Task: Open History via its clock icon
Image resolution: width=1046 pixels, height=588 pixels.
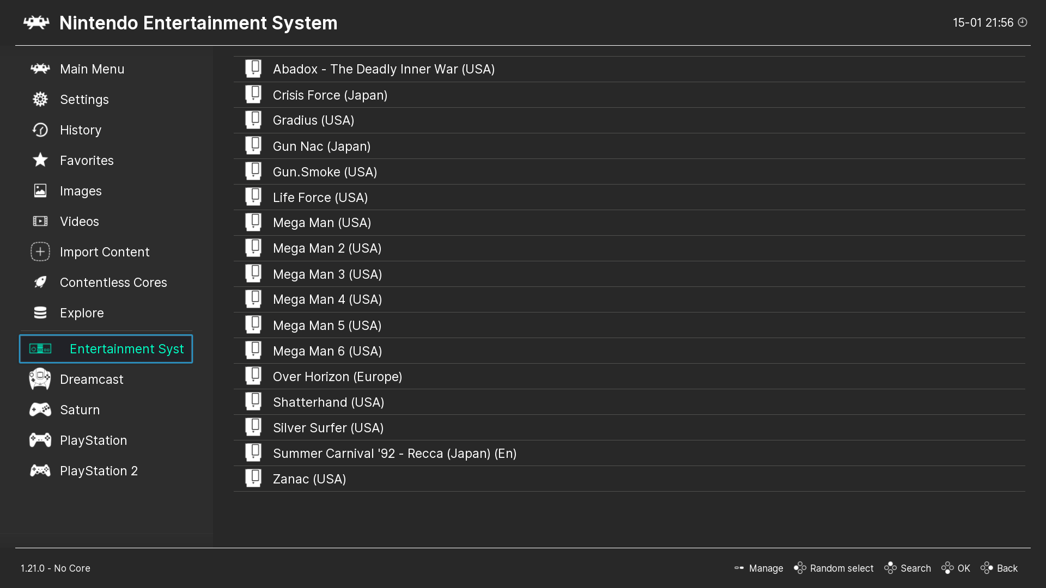Action: 40,130
